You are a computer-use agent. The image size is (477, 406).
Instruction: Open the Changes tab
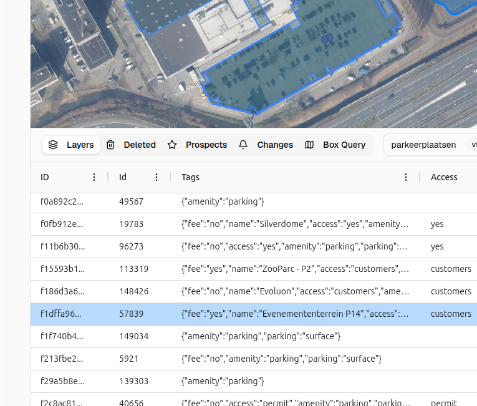click(266, 145)
